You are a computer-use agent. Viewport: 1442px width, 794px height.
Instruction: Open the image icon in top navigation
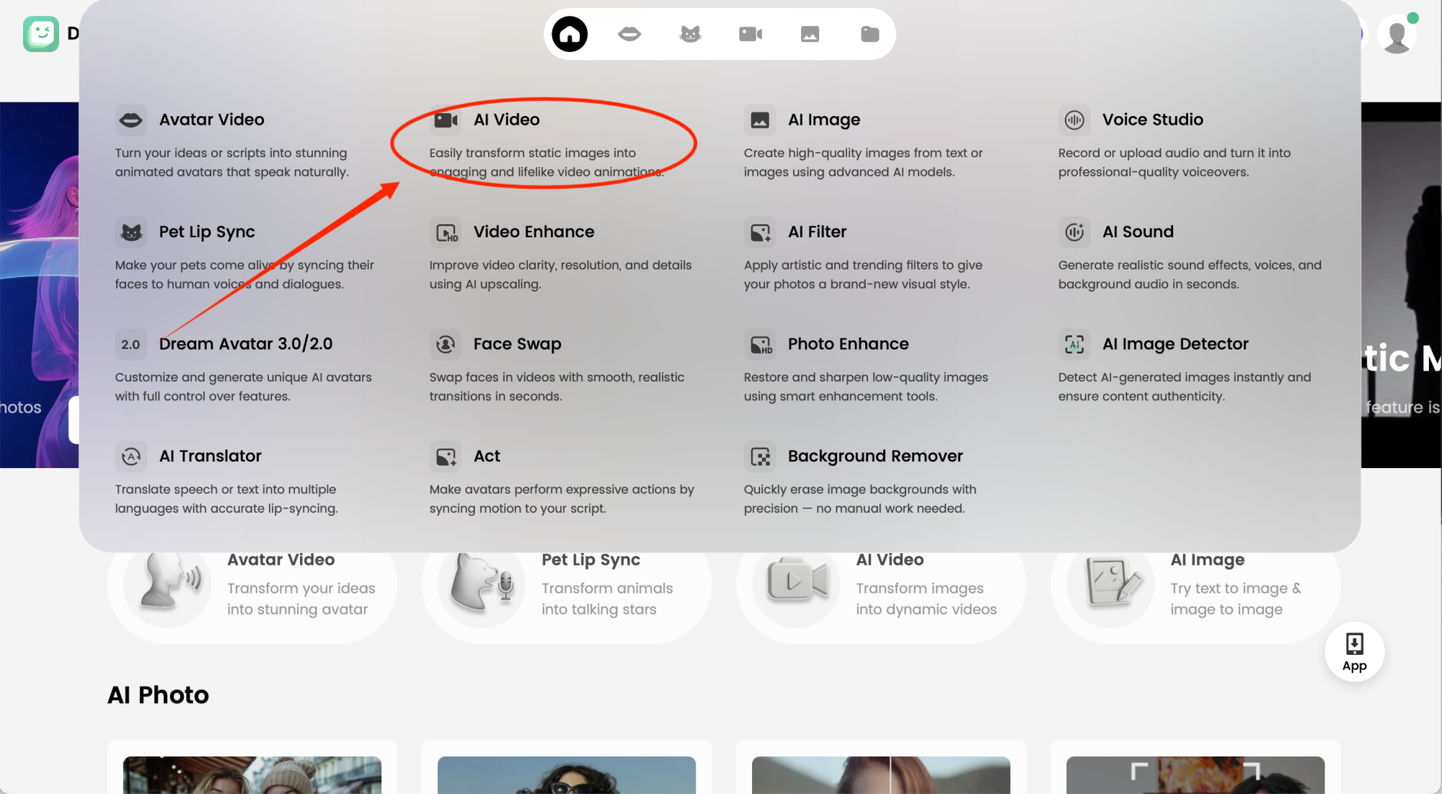810,34
